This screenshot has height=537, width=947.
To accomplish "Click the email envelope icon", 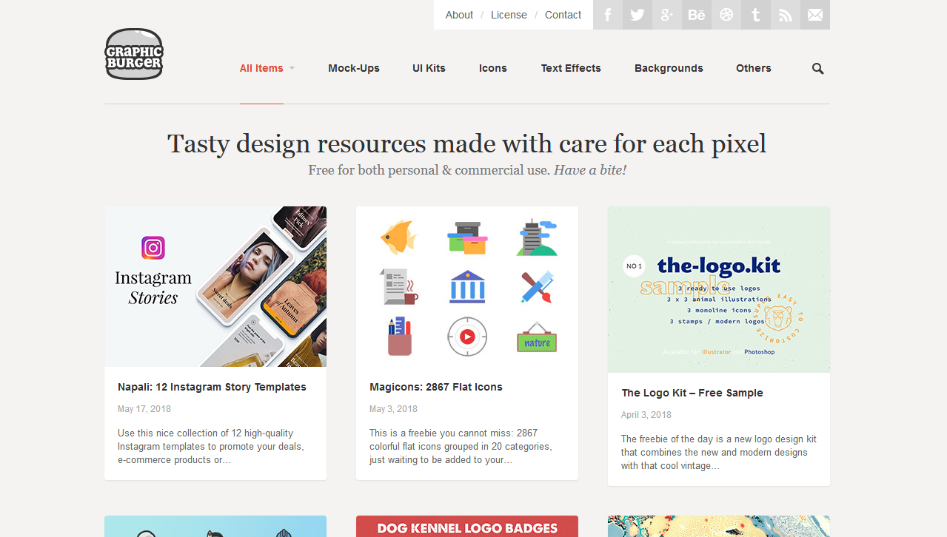I will pos(815,15).
